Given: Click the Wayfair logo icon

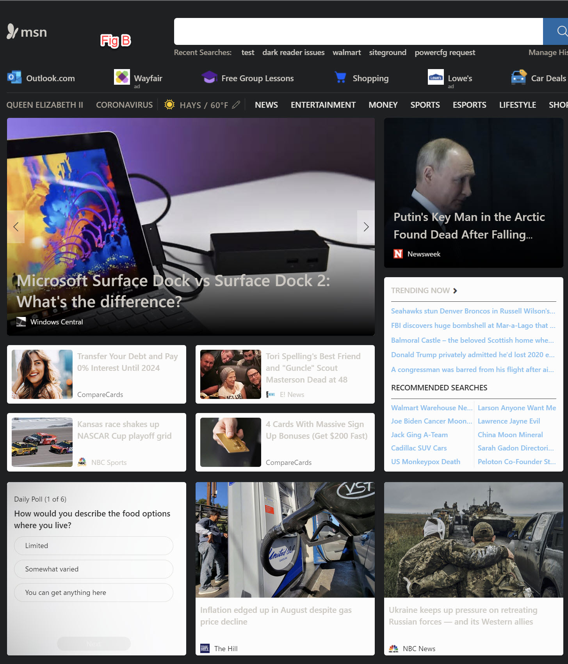Looking at the screenshot, I should 122,77.
